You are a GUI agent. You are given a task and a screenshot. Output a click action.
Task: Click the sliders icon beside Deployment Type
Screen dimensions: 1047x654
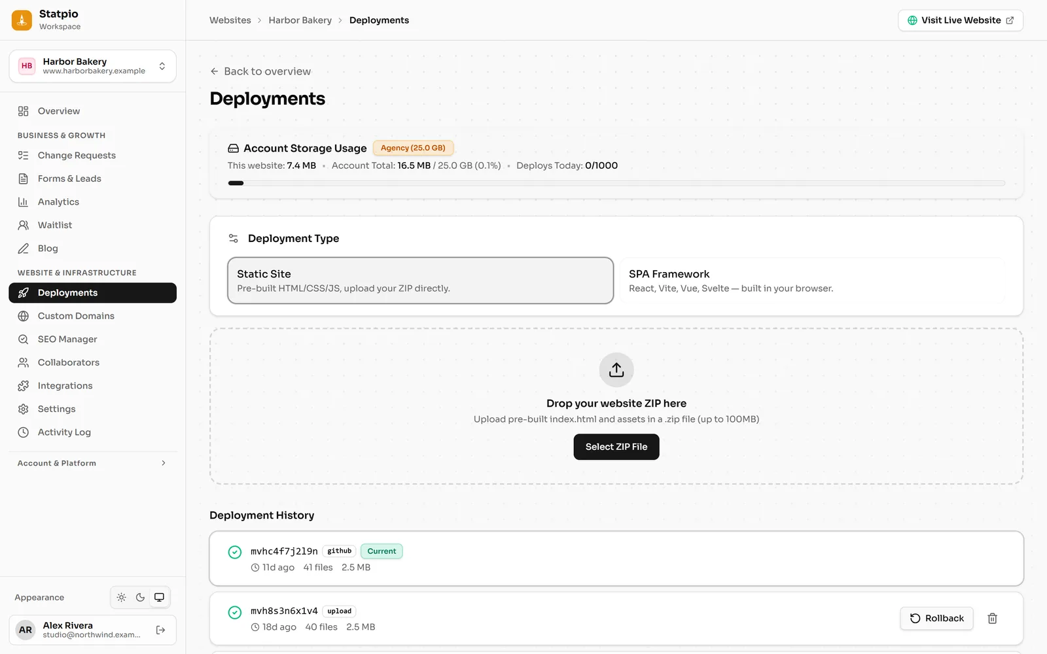click(233, 239)
